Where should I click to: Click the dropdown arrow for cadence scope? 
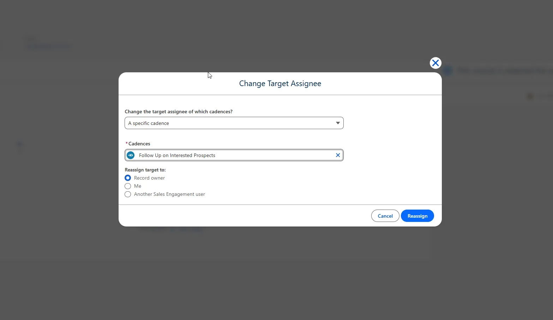(x=338, y=123)
